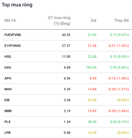Click the -0.31 (-1.42%) change value
Viewport: 132px width, 138px height.
click(x=118, y=46)
